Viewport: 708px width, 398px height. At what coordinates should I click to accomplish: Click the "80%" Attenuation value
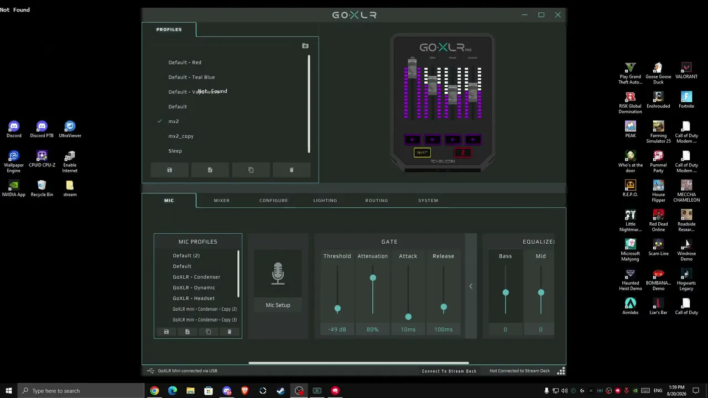click(x=372, y=329)
